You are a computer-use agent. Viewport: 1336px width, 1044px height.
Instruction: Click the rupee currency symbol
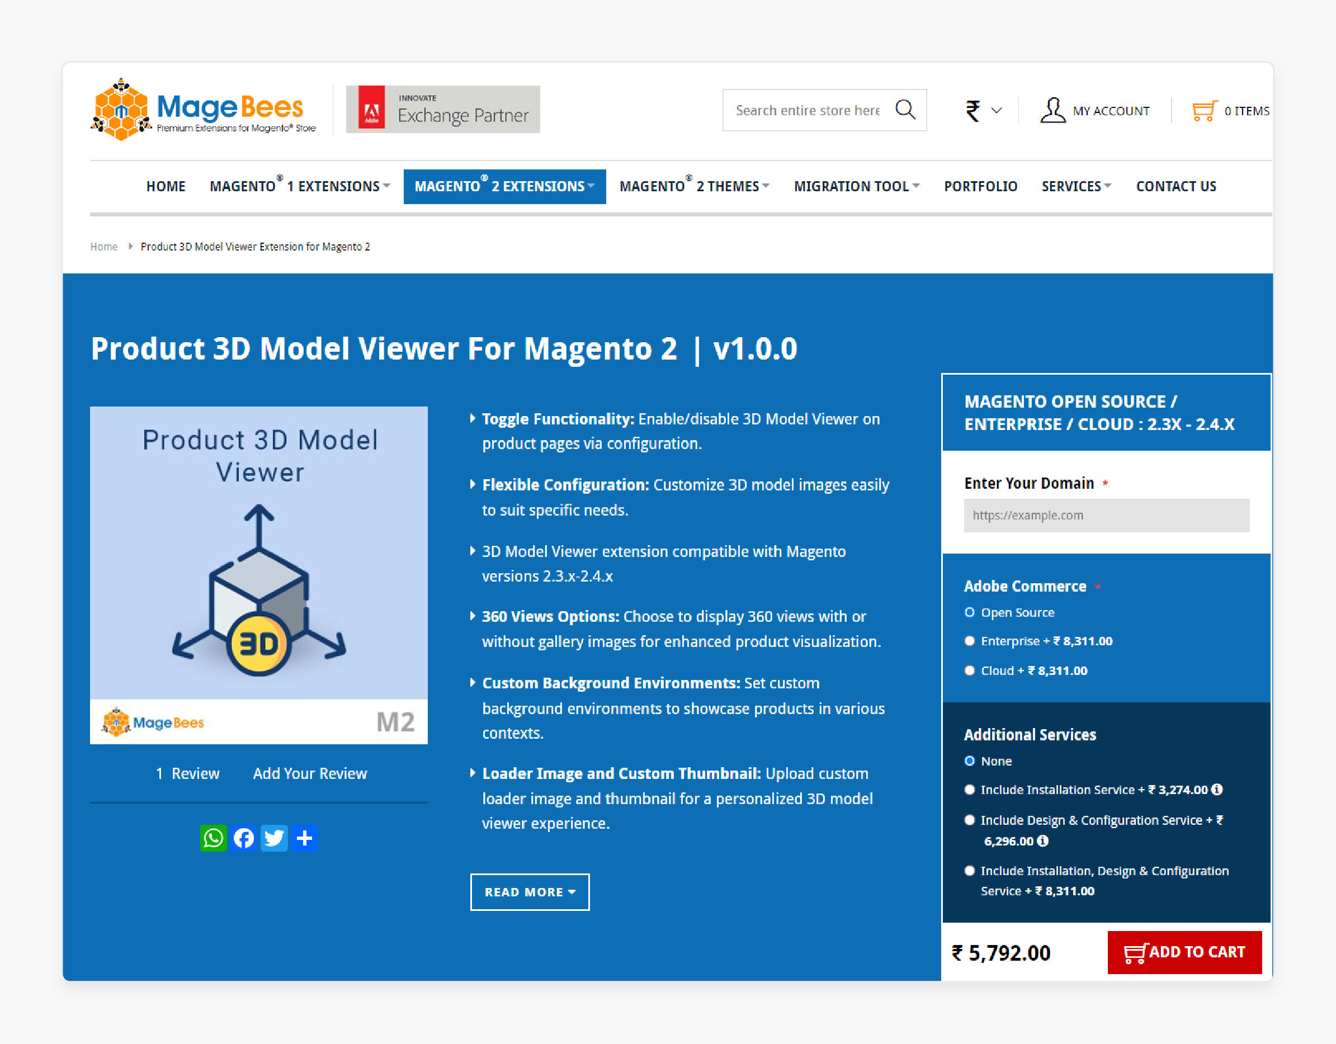(973, 111)
